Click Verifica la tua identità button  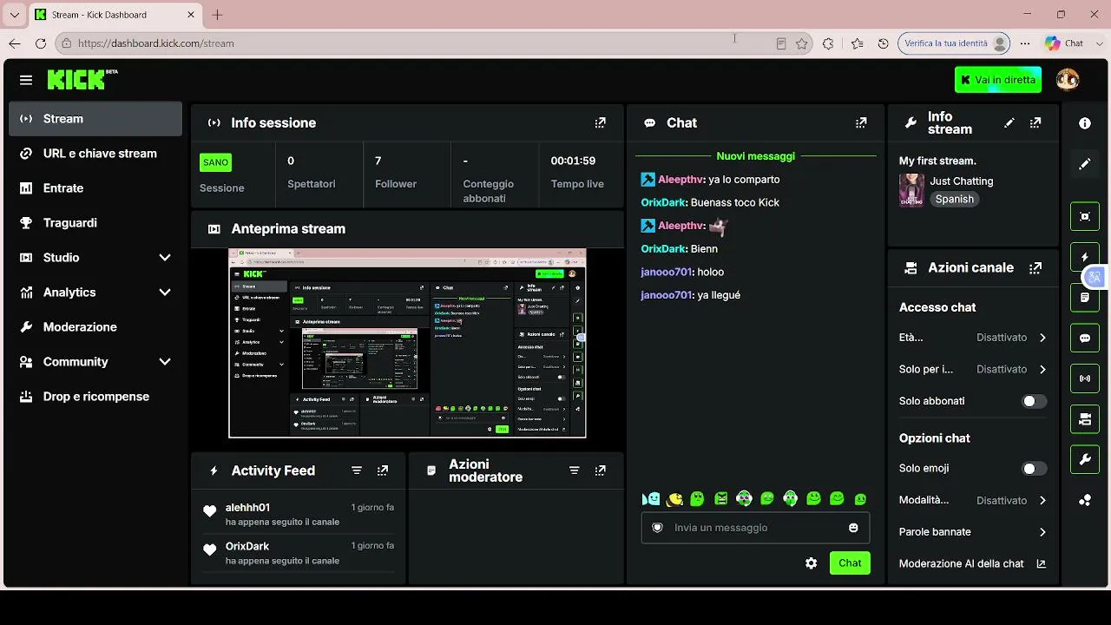[956, 43]
